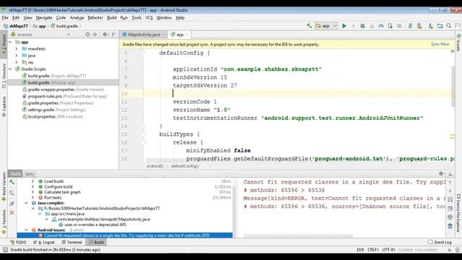Expand the manifests folder

pyautogui.click(x=17, y=48)
